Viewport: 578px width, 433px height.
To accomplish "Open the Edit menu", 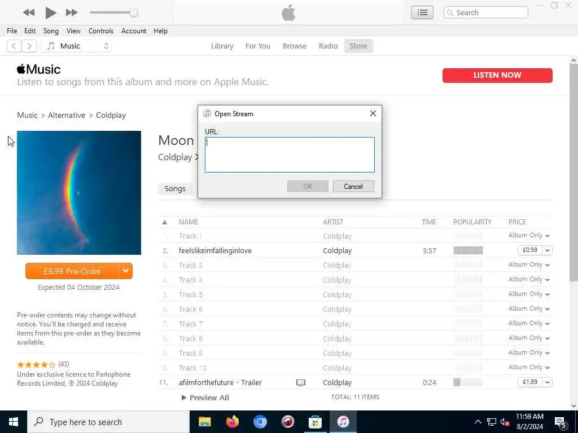I will pyautogui.click(x=30, y=31).
